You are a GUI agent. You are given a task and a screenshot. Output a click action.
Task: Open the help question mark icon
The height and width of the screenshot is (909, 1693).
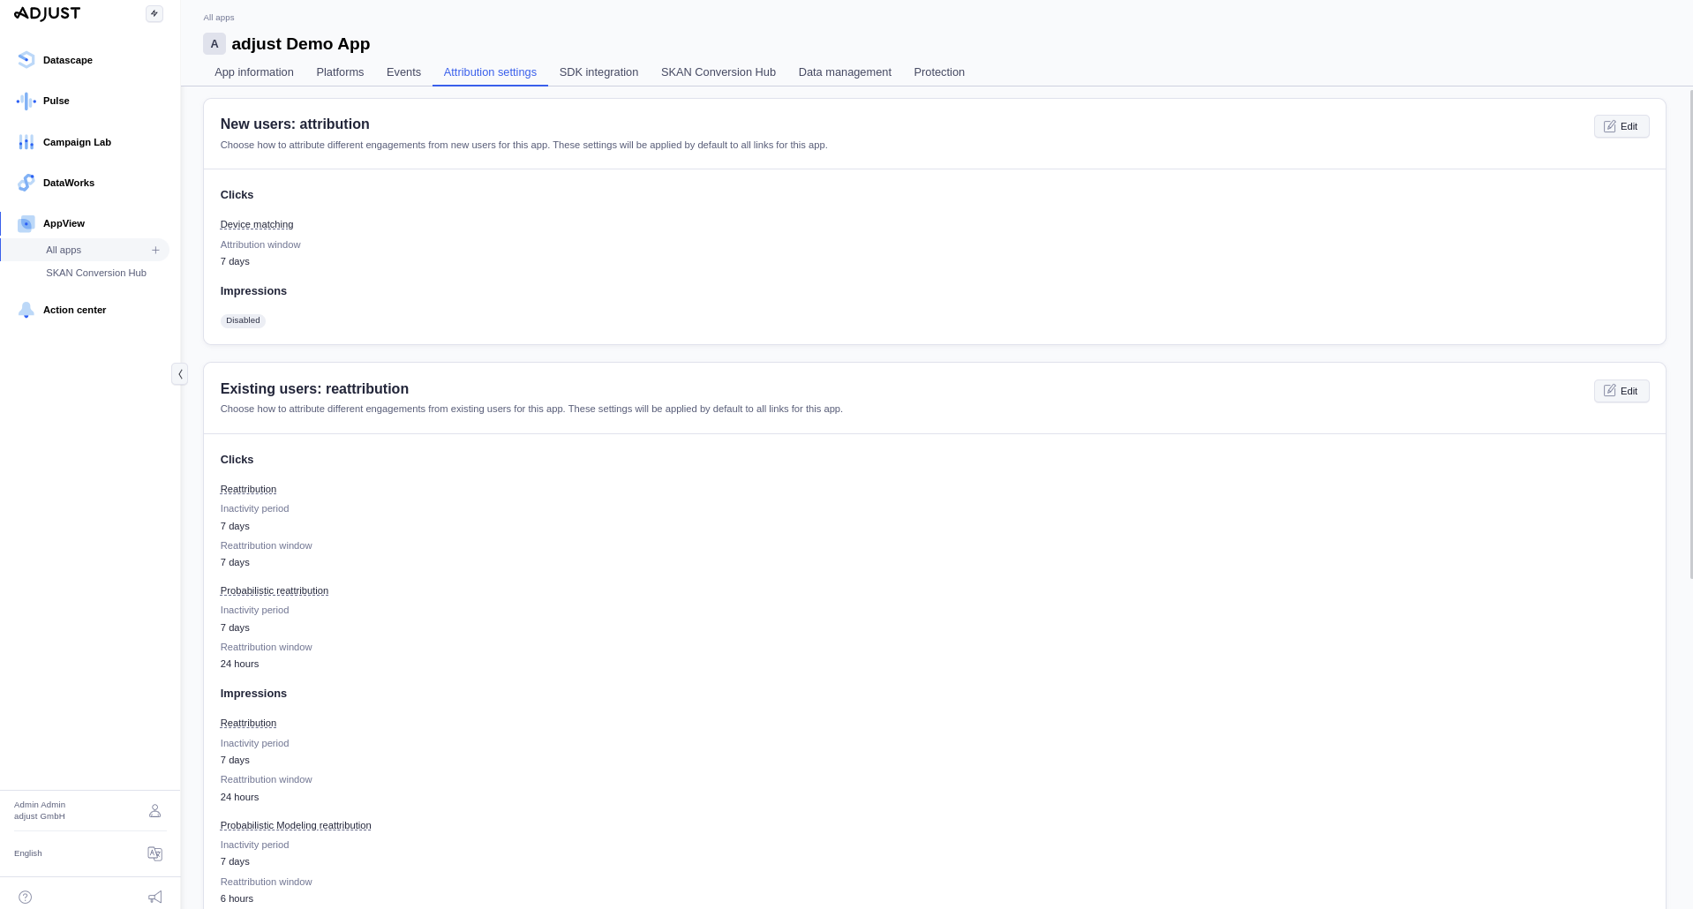25,897
